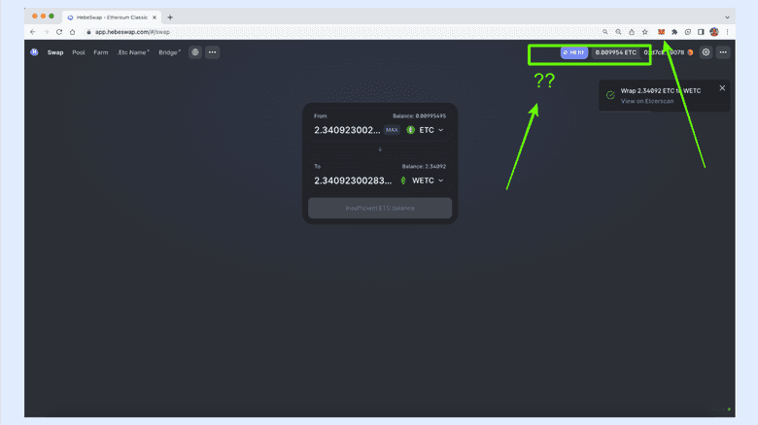Viewport: 758px width, 425px height.
Task: Click the 0.009954 ETC wallet balance
Action: (x=616, y=52)
